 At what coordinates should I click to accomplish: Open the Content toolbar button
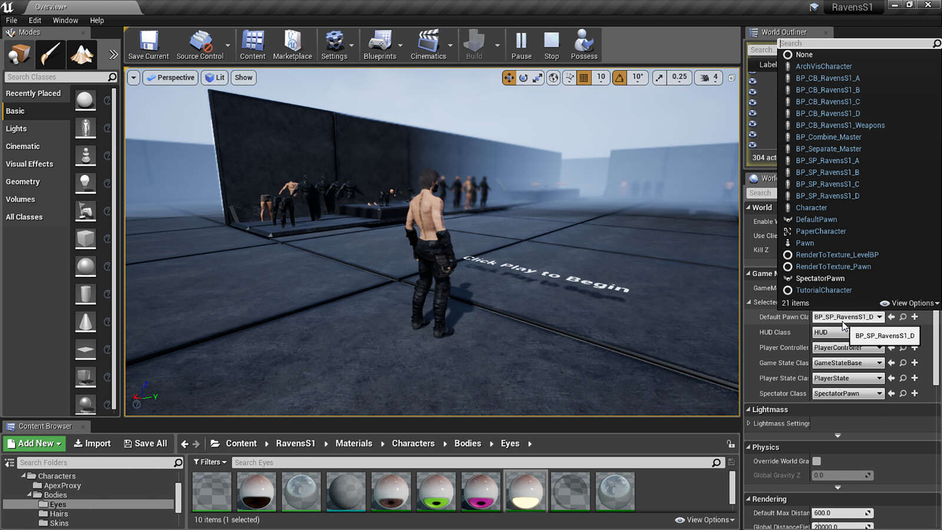pyautogui.click(x=253, y=45)
